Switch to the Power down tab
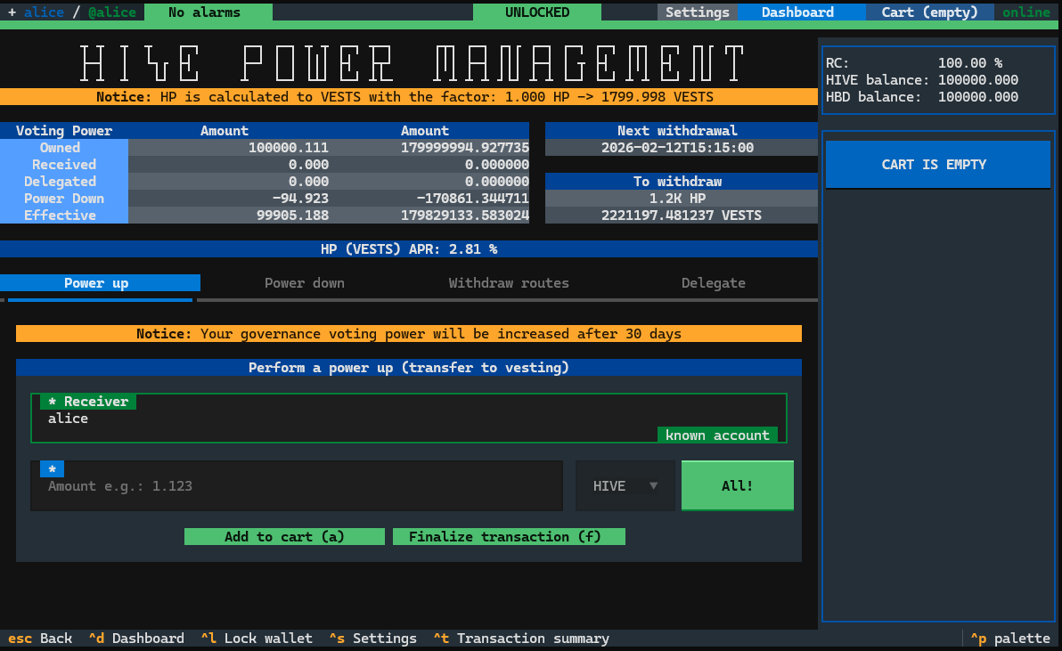The image size is (1062, 651). (x=304, y=283)
